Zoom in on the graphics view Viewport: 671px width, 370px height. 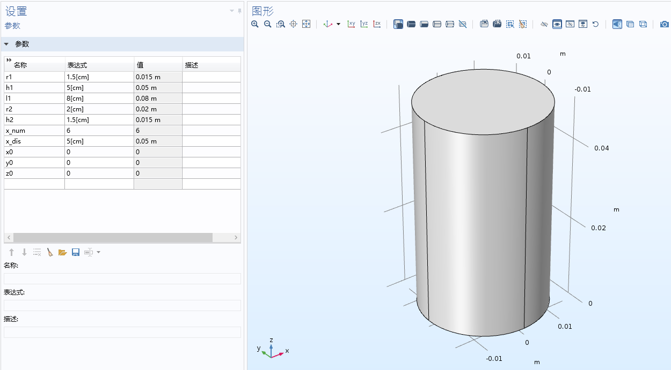255,24
